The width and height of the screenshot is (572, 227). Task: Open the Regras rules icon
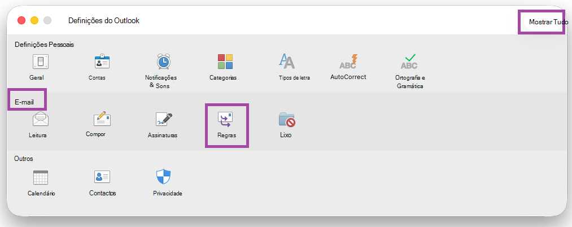tap(225, 119)
